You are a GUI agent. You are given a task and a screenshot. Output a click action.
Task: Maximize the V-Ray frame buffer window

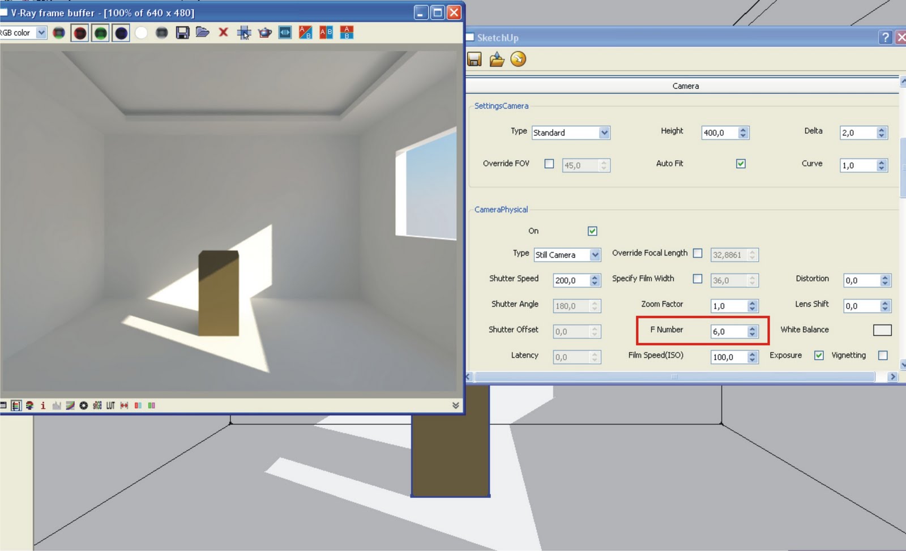tap(438, 12)
